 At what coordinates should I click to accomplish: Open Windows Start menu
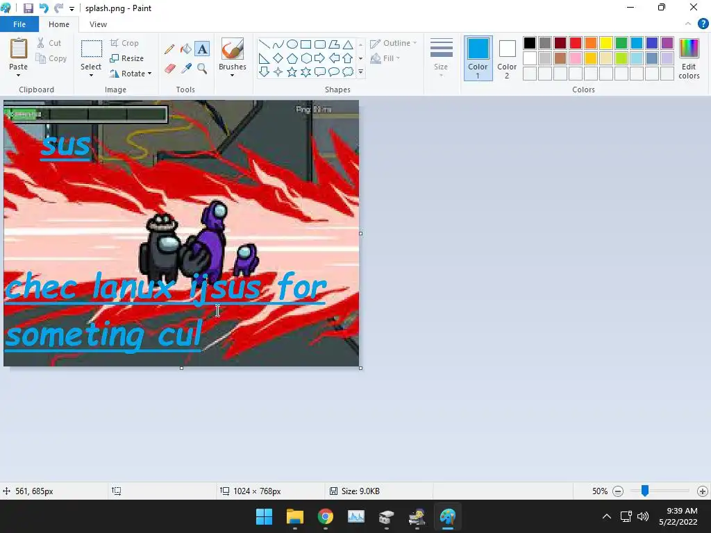tap(264, 516)
